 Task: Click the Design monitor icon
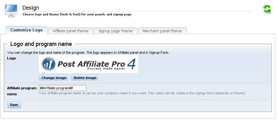click(x=11, y=11)
